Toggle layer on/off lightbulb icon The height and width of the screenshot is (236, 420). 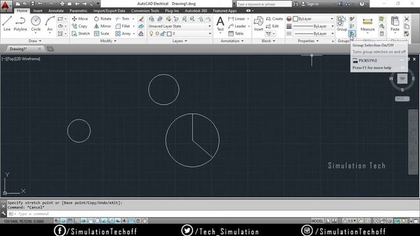coord(151,33)
